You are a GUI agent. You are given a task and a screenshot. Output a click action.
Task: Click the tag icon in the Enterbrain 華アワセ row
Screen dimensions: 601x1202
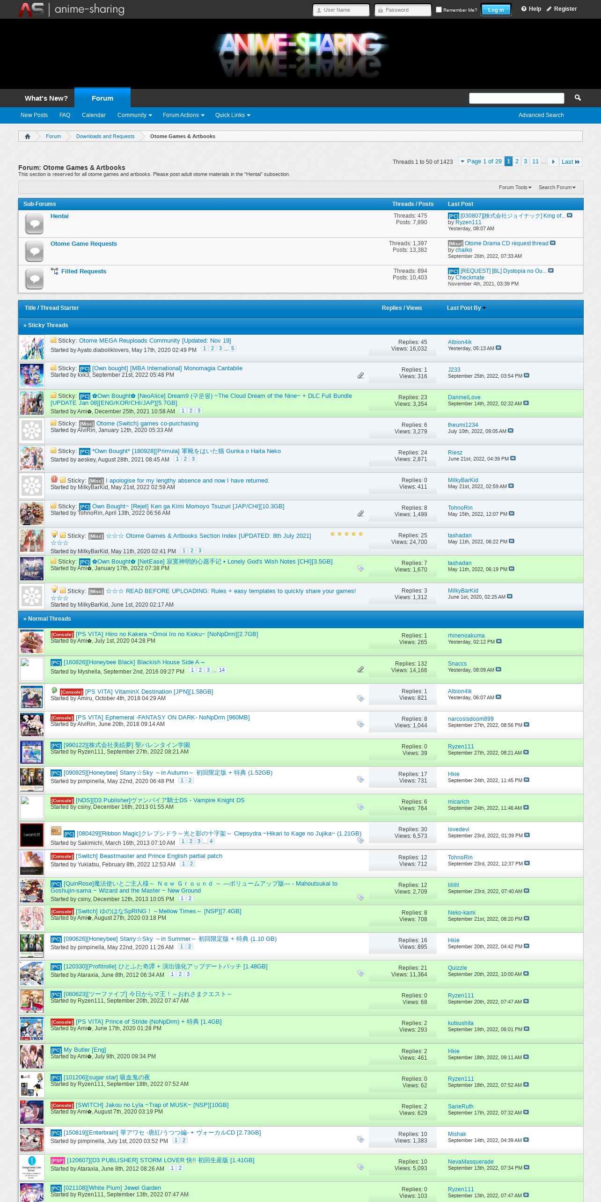click(x=360, y=1139)
